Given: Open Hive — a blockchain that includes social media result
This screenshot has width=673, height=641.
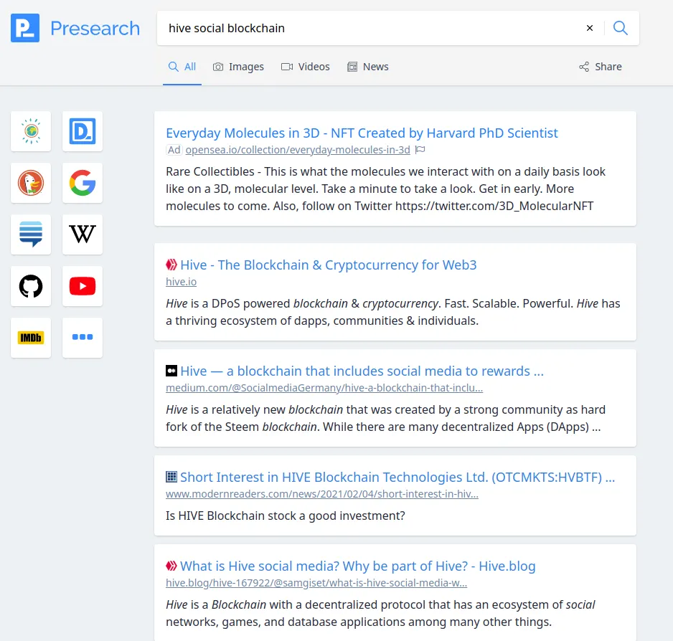Looking at the screenshot, I should click(x=362, y=371).
